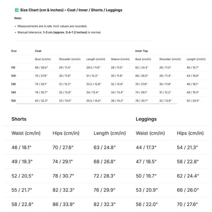Click the Coat Sleeve (cm/in) column header
Screen dimensions: 212x212
[x=120, y=59]
